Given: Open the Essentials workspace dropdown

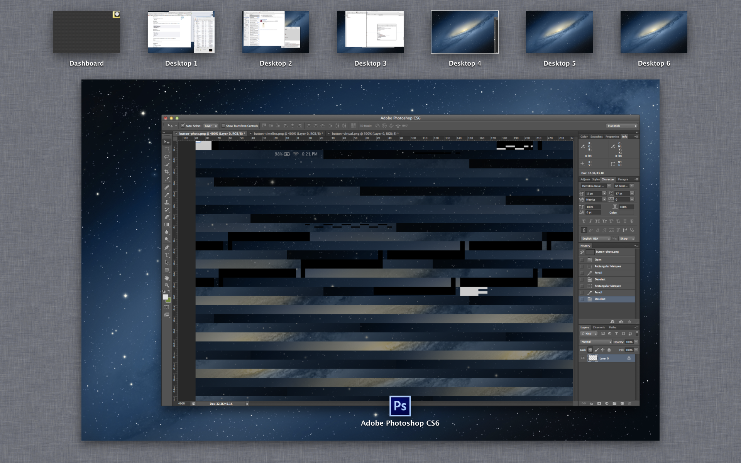Looking at the screenshot, I should click(621, 126).
